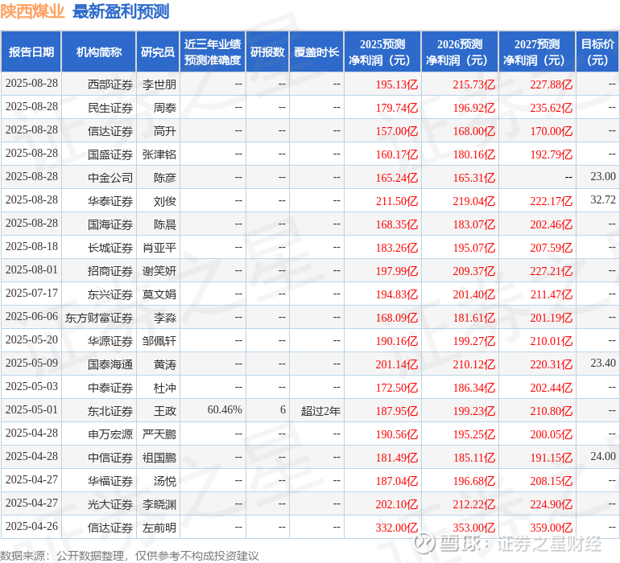Click the 235.62亿 forecast value

(x=552, y=108)
